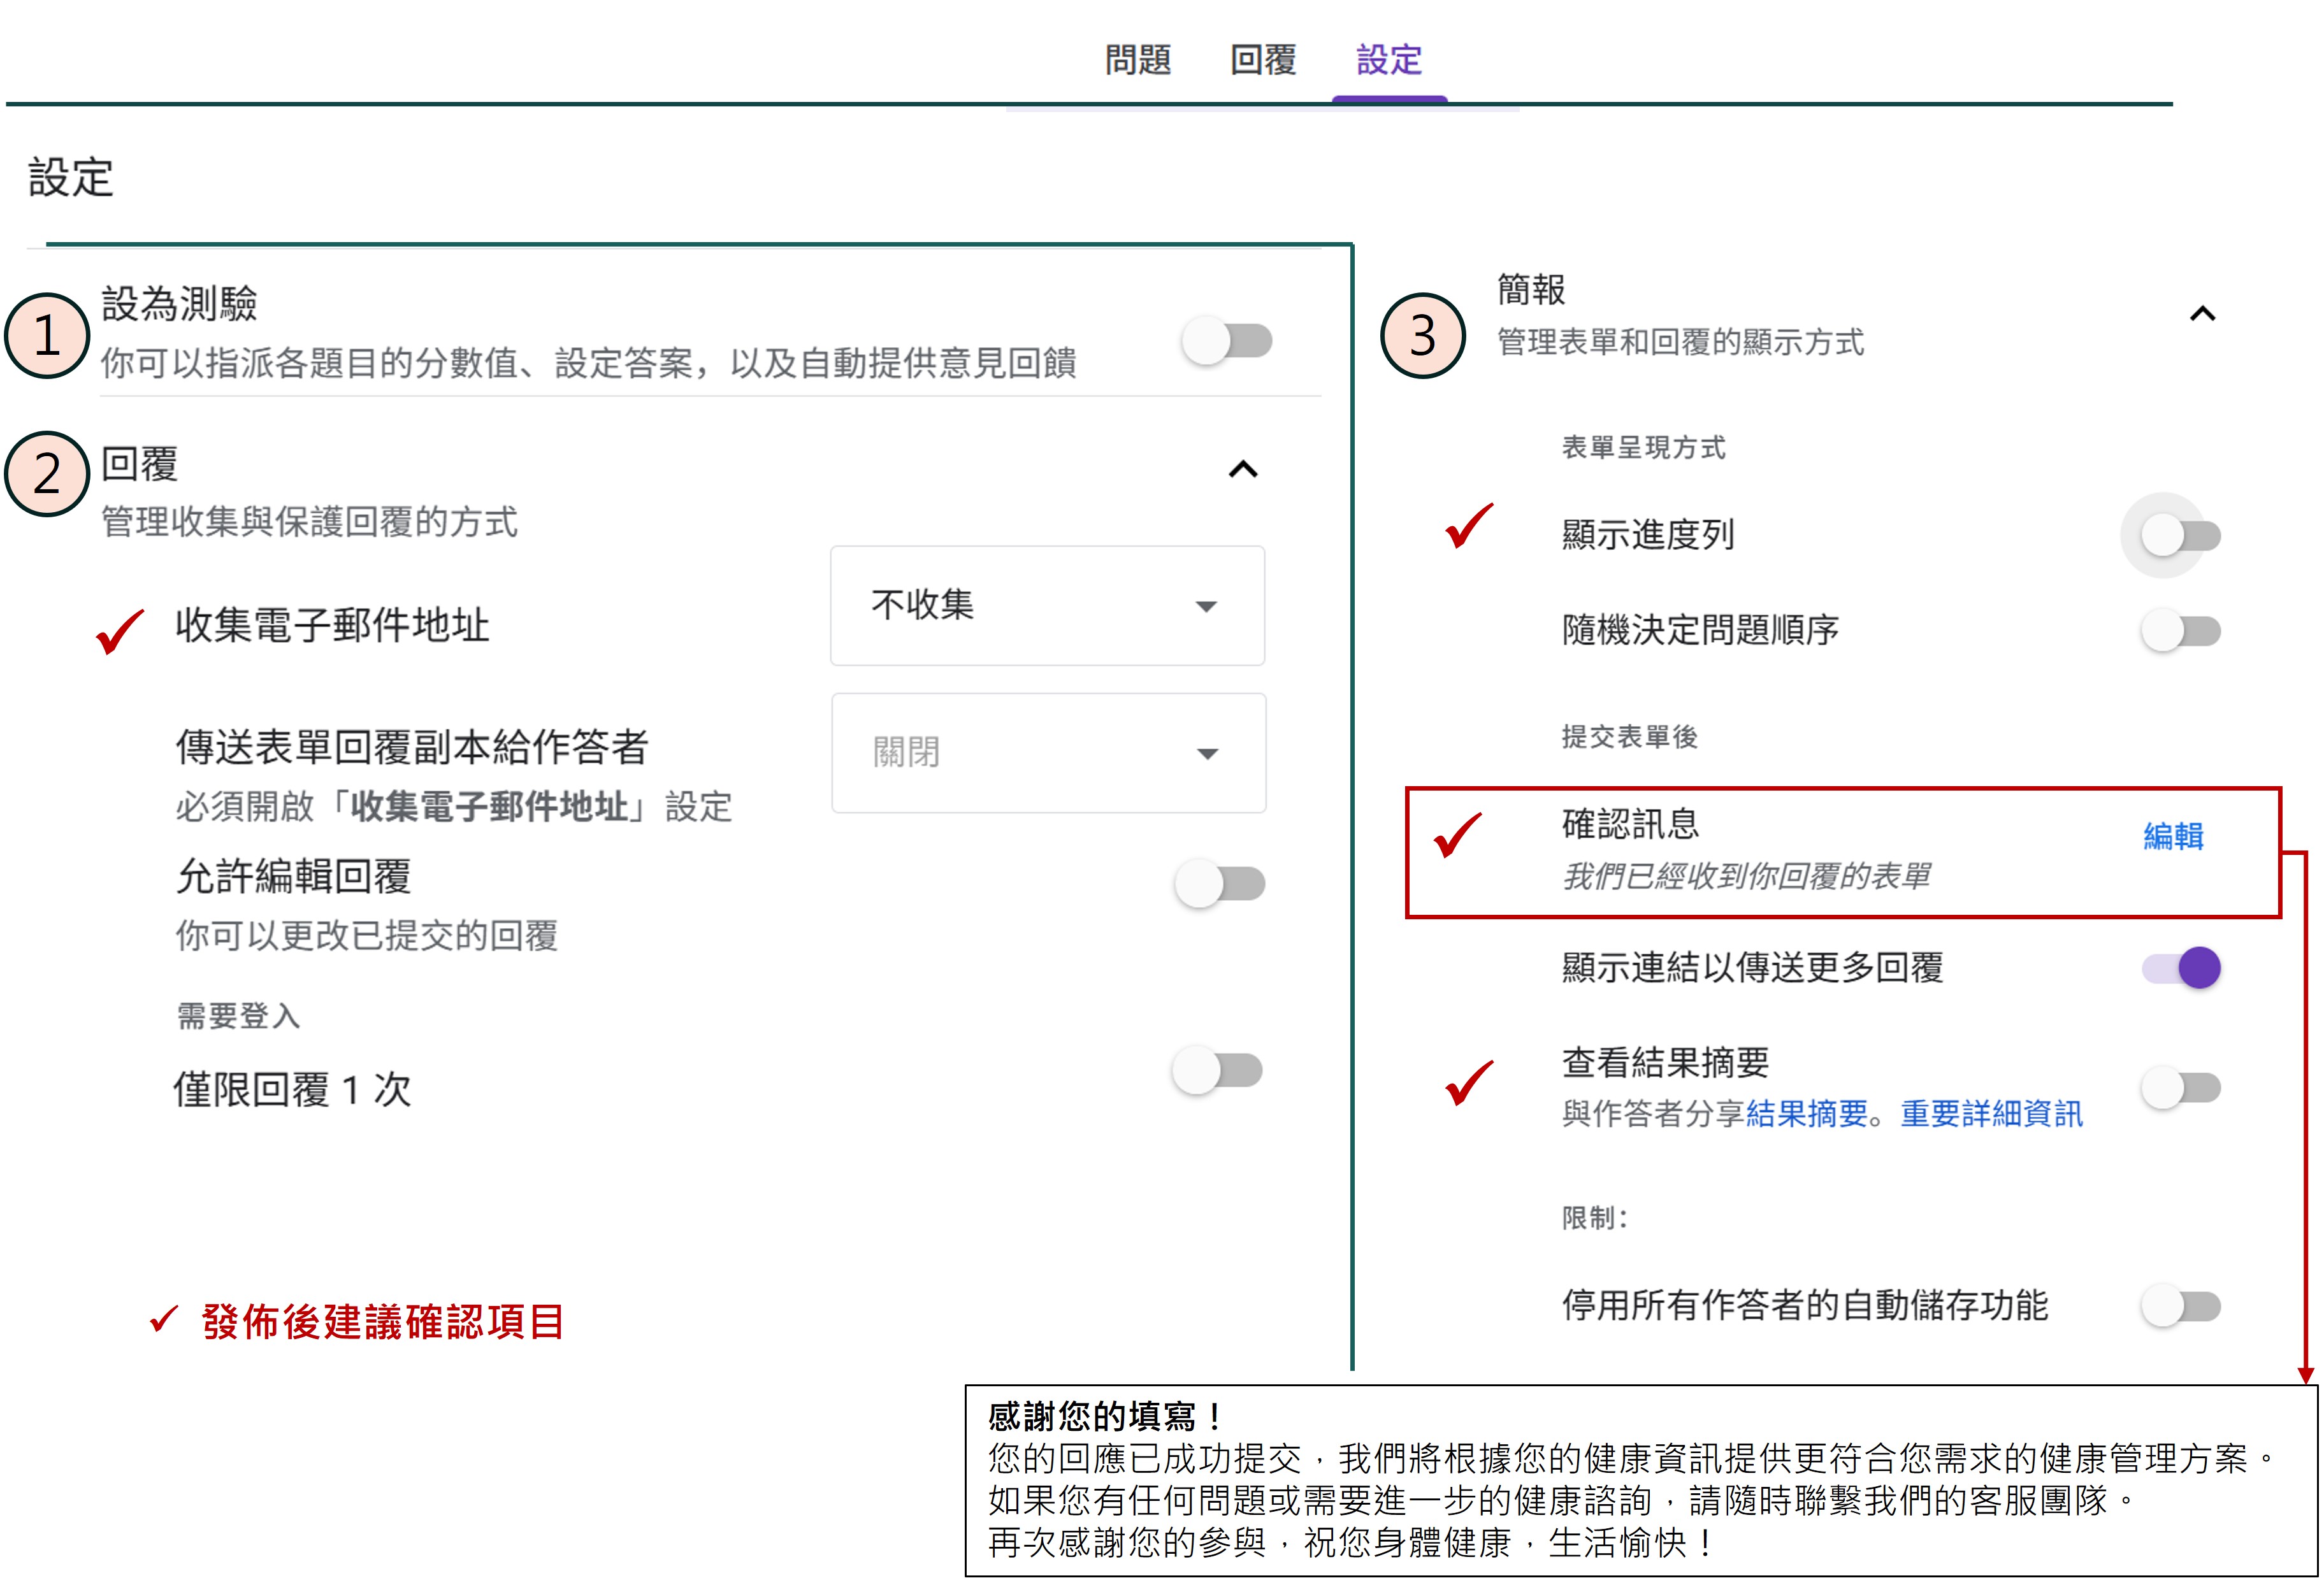
Task: Click red checkmark beside 確認訊息
Action: (1458, 835)
